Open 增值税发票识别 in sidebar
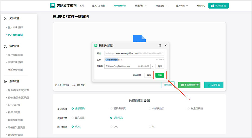The width and height of the screenshot is (252, 138). point(16,127)
